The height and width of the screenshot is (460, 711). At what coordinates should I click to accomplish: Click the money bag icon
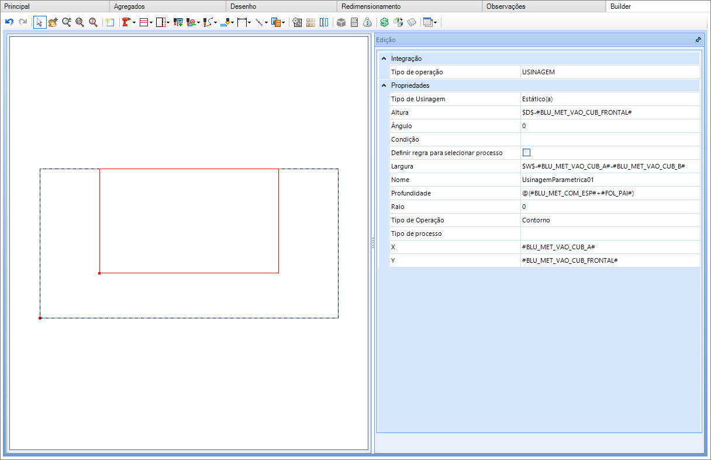[x=367, y=22]
